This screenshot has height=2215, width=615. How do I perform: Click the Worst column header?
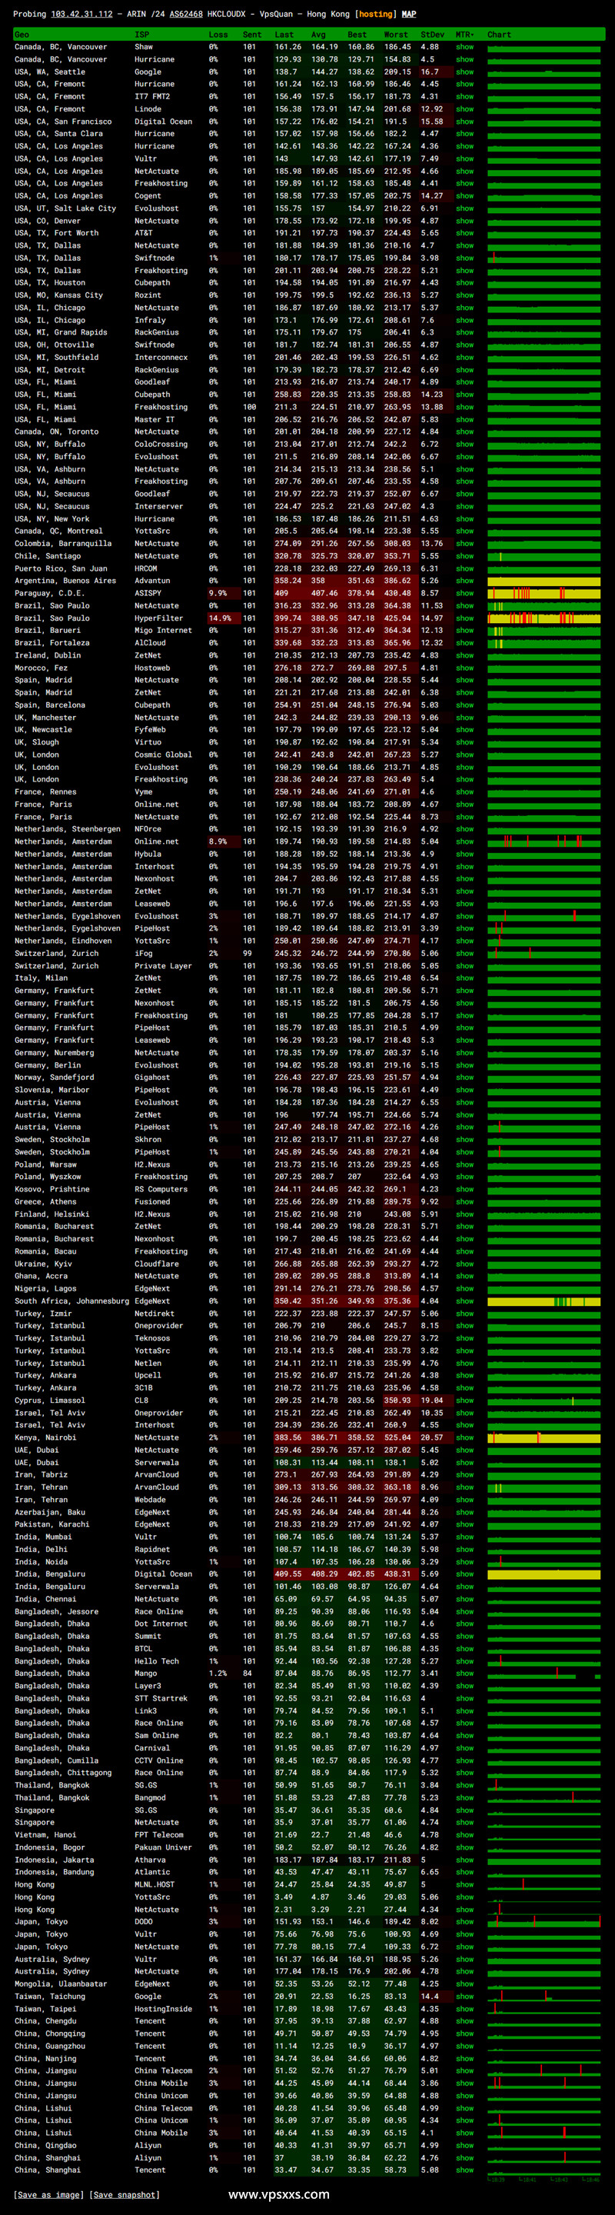396,35
